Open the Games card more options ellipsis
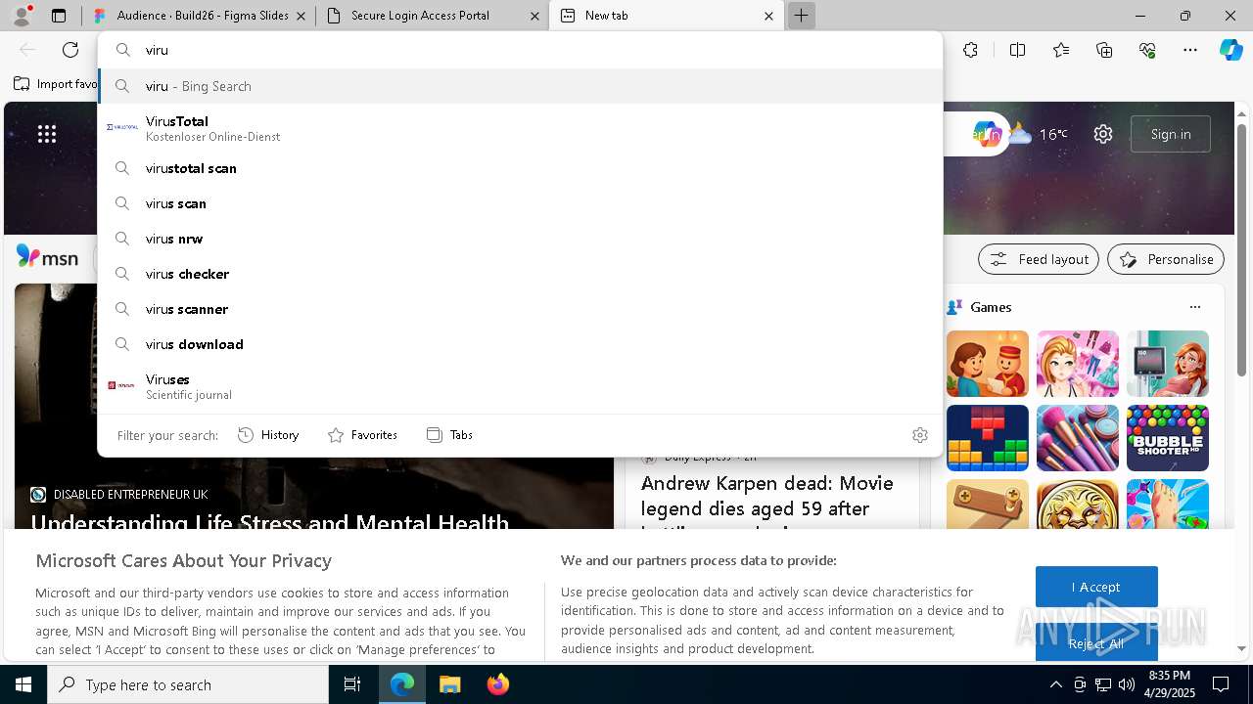This screenshot has height=704, width=1253. click(1195, 307)
